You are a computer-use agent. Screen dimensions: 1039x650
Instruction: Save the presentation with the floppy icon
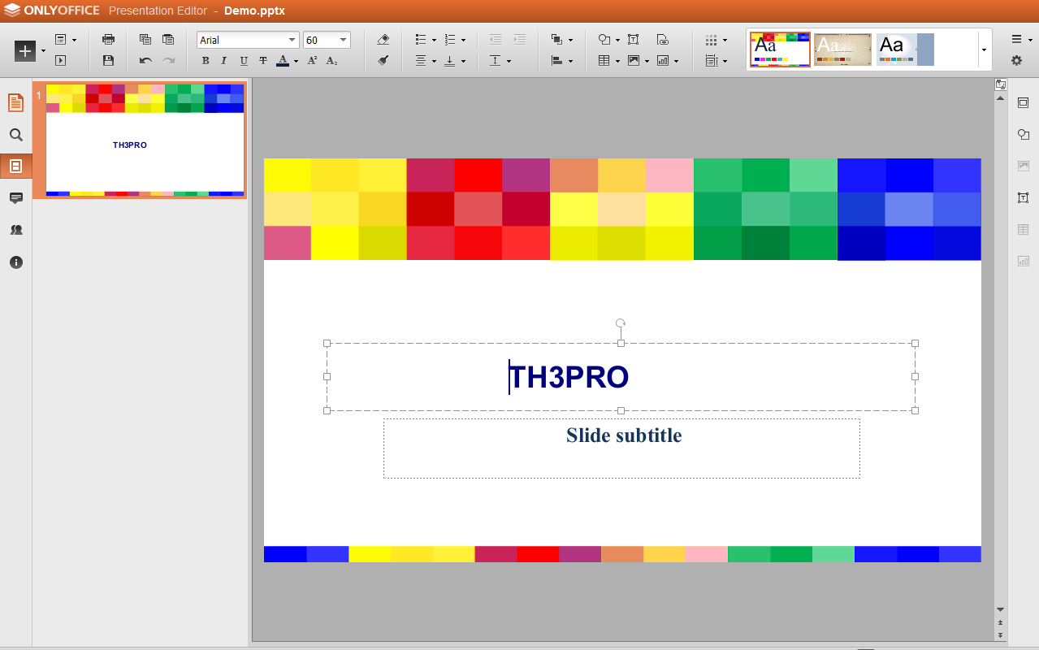108,61
